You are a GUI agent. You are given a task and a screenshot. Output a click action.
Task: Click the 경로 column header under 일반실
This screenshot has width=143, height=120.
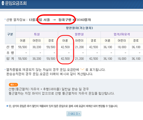[x=94, y=41]
